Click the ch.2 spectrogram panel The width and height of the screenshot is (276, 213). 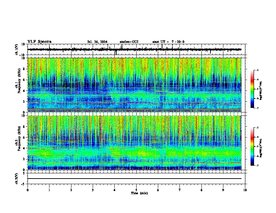134,143
